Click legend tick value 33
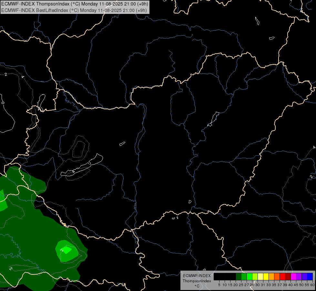316x291 pixels. [x=269, y=285]
